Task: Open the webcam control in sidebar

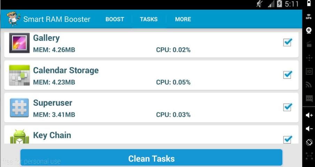Action: (x=309, y=30)
